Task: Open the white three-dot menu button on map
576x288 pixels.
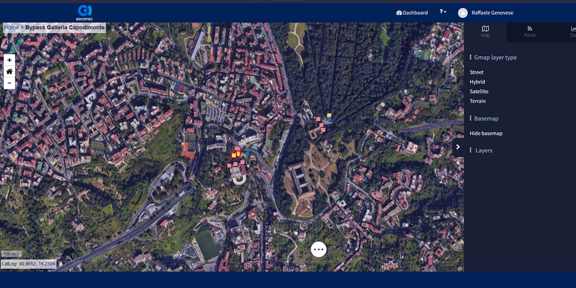Action: click(319, 249)
